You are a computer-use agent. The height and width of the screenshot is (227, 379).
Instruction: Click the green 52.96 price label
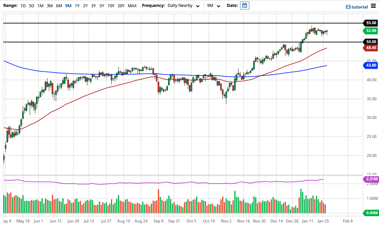click(370, 31)
